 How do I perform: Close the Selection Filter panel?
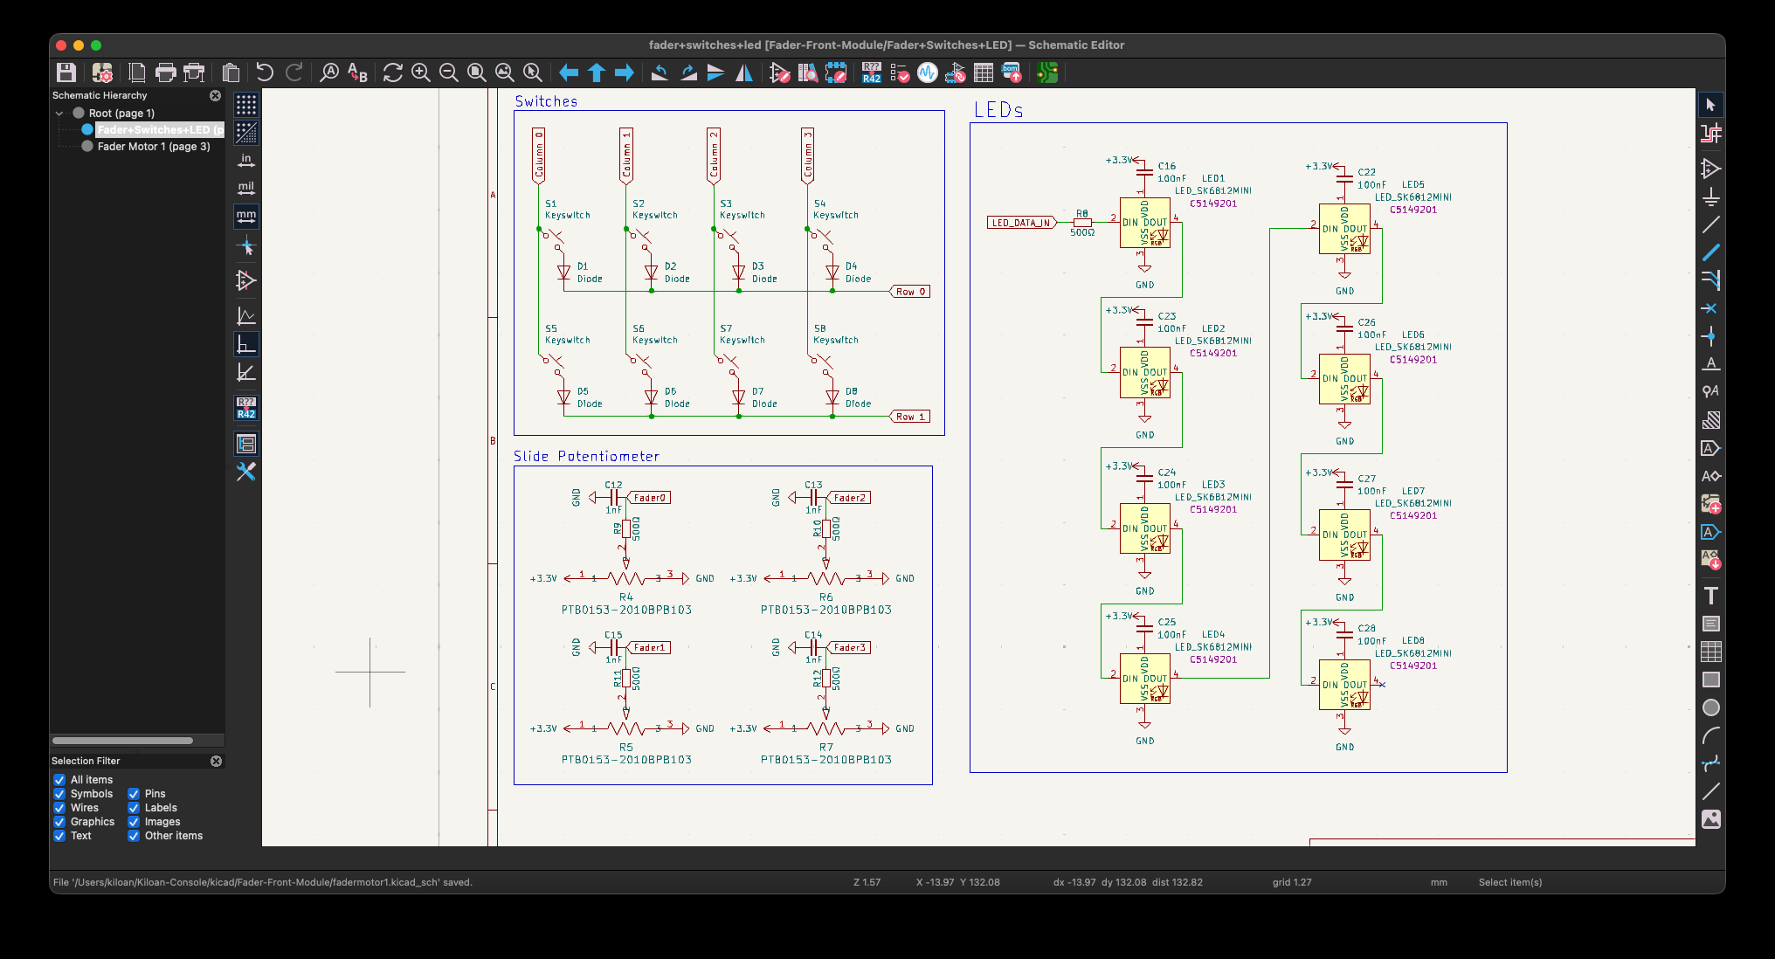[x=216, y=761]
